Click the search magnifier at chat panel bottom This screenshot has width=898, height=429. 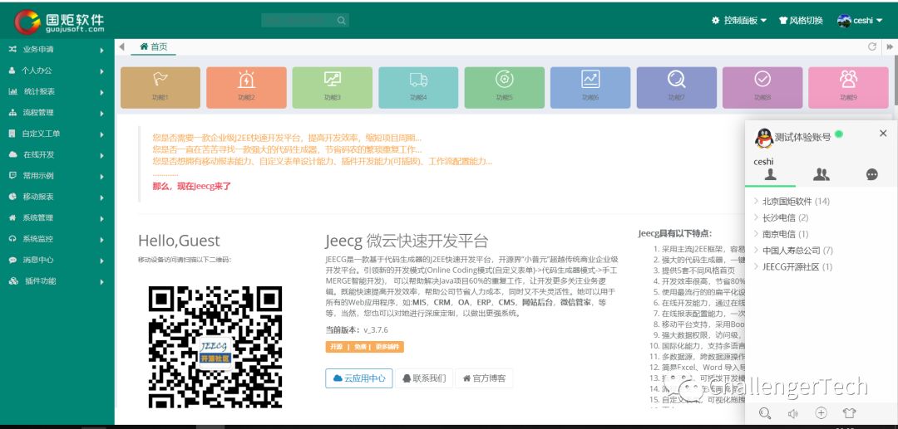point(765,413)
